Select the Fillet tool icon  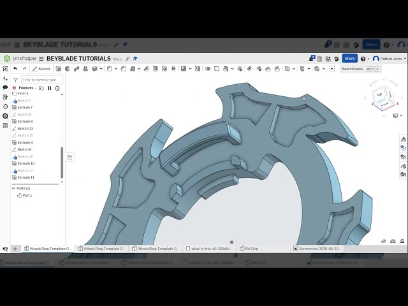(110, 69)
